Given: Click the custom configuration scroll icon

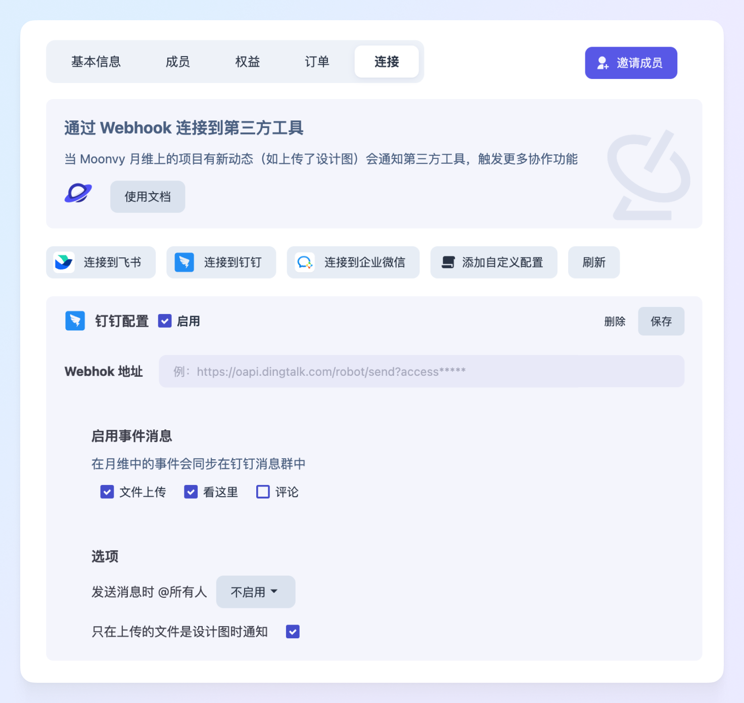Looking at the screenshot, I should point(448,262).
